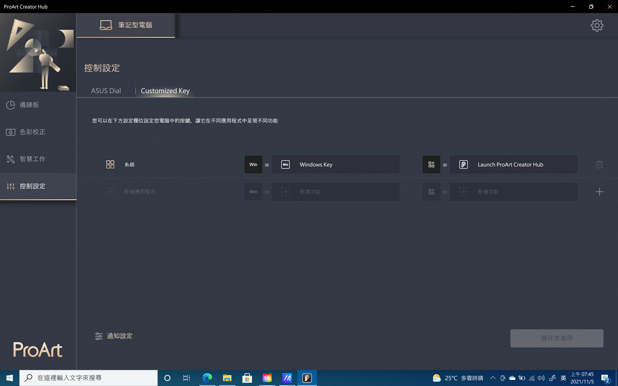Open the settings gear icon

coord(597,25)
